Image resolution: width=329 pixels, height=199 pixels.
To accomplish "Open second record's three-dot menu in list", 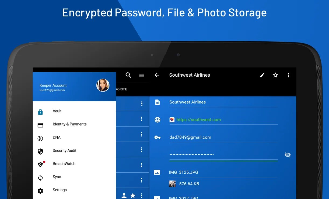I will coord(142,119).
